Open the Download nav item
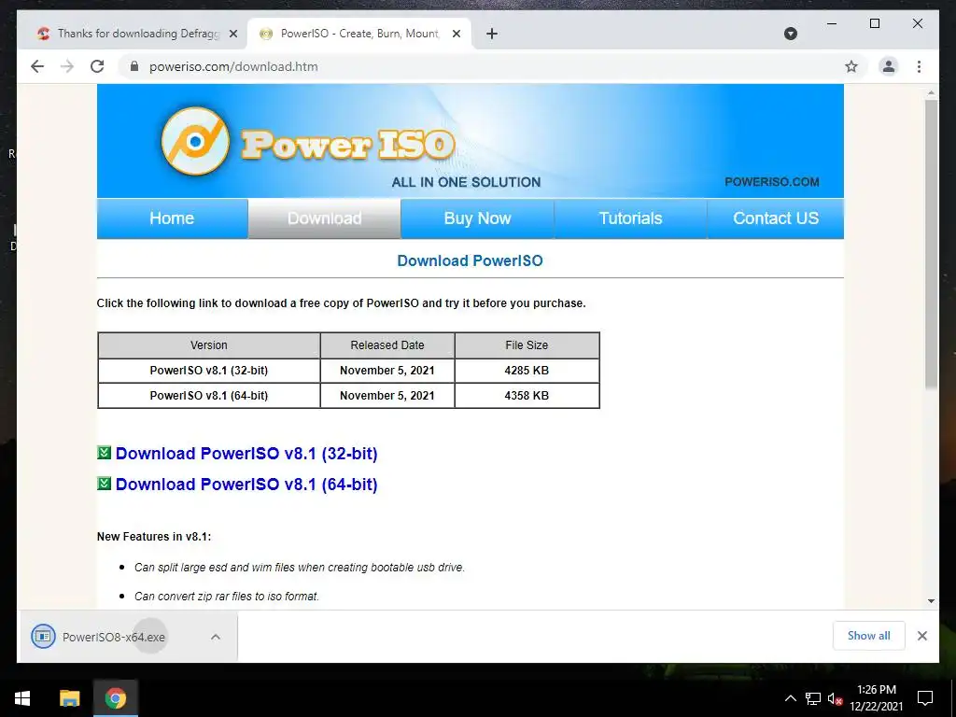The height and width of the screenshot is (717, 956). tap(324, 218)
